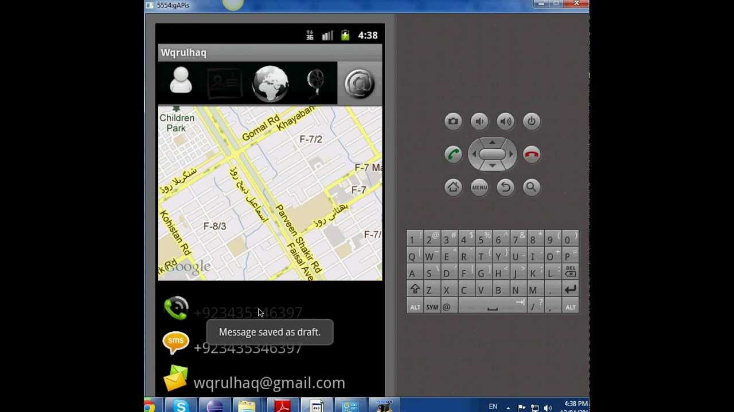Click the D-pad down arrow
Viewport: 734px width, 412px height.
pos(492,167)
